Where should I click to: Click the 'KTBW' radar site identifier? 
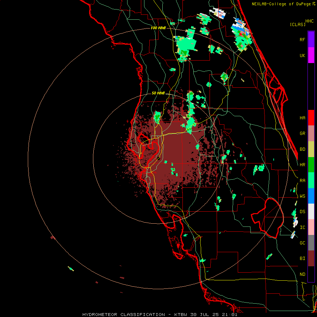tap(181, 315)
